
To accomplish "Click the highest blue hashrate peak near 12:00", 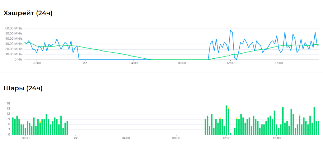I will pos(231,30).
